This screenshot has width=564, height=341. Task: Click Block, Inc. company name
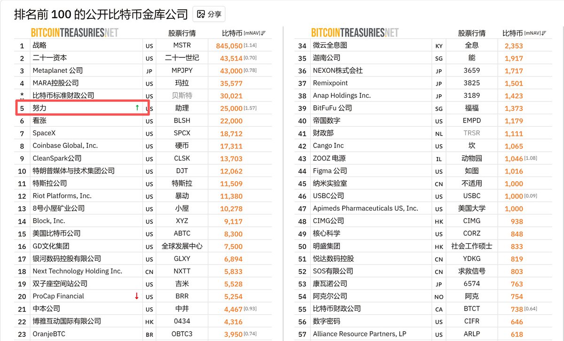[49, 221]
